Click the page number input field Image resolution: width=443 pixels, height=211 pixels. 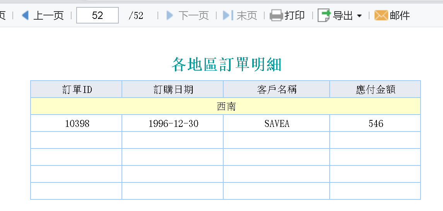coord(97,15)
